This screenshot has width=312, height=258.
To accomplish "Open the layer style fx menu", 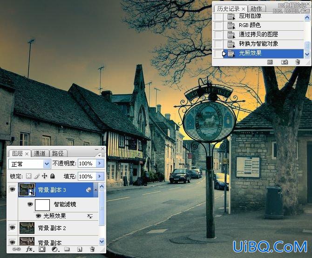I will [x=30, y=249].
